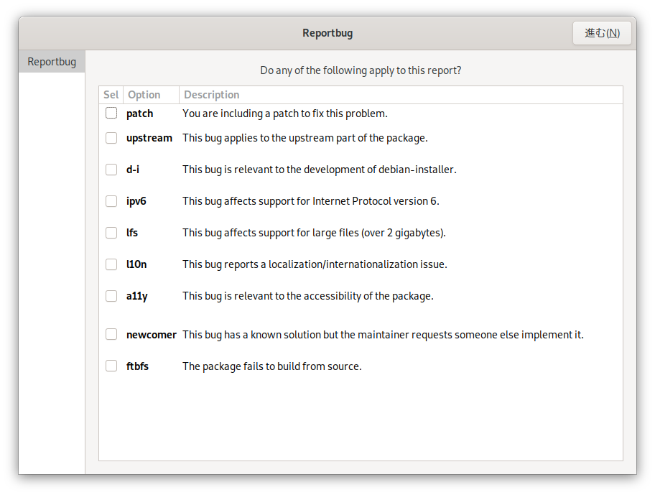
Task: Select 'fails to build from source' description
Action: [272, 366]
